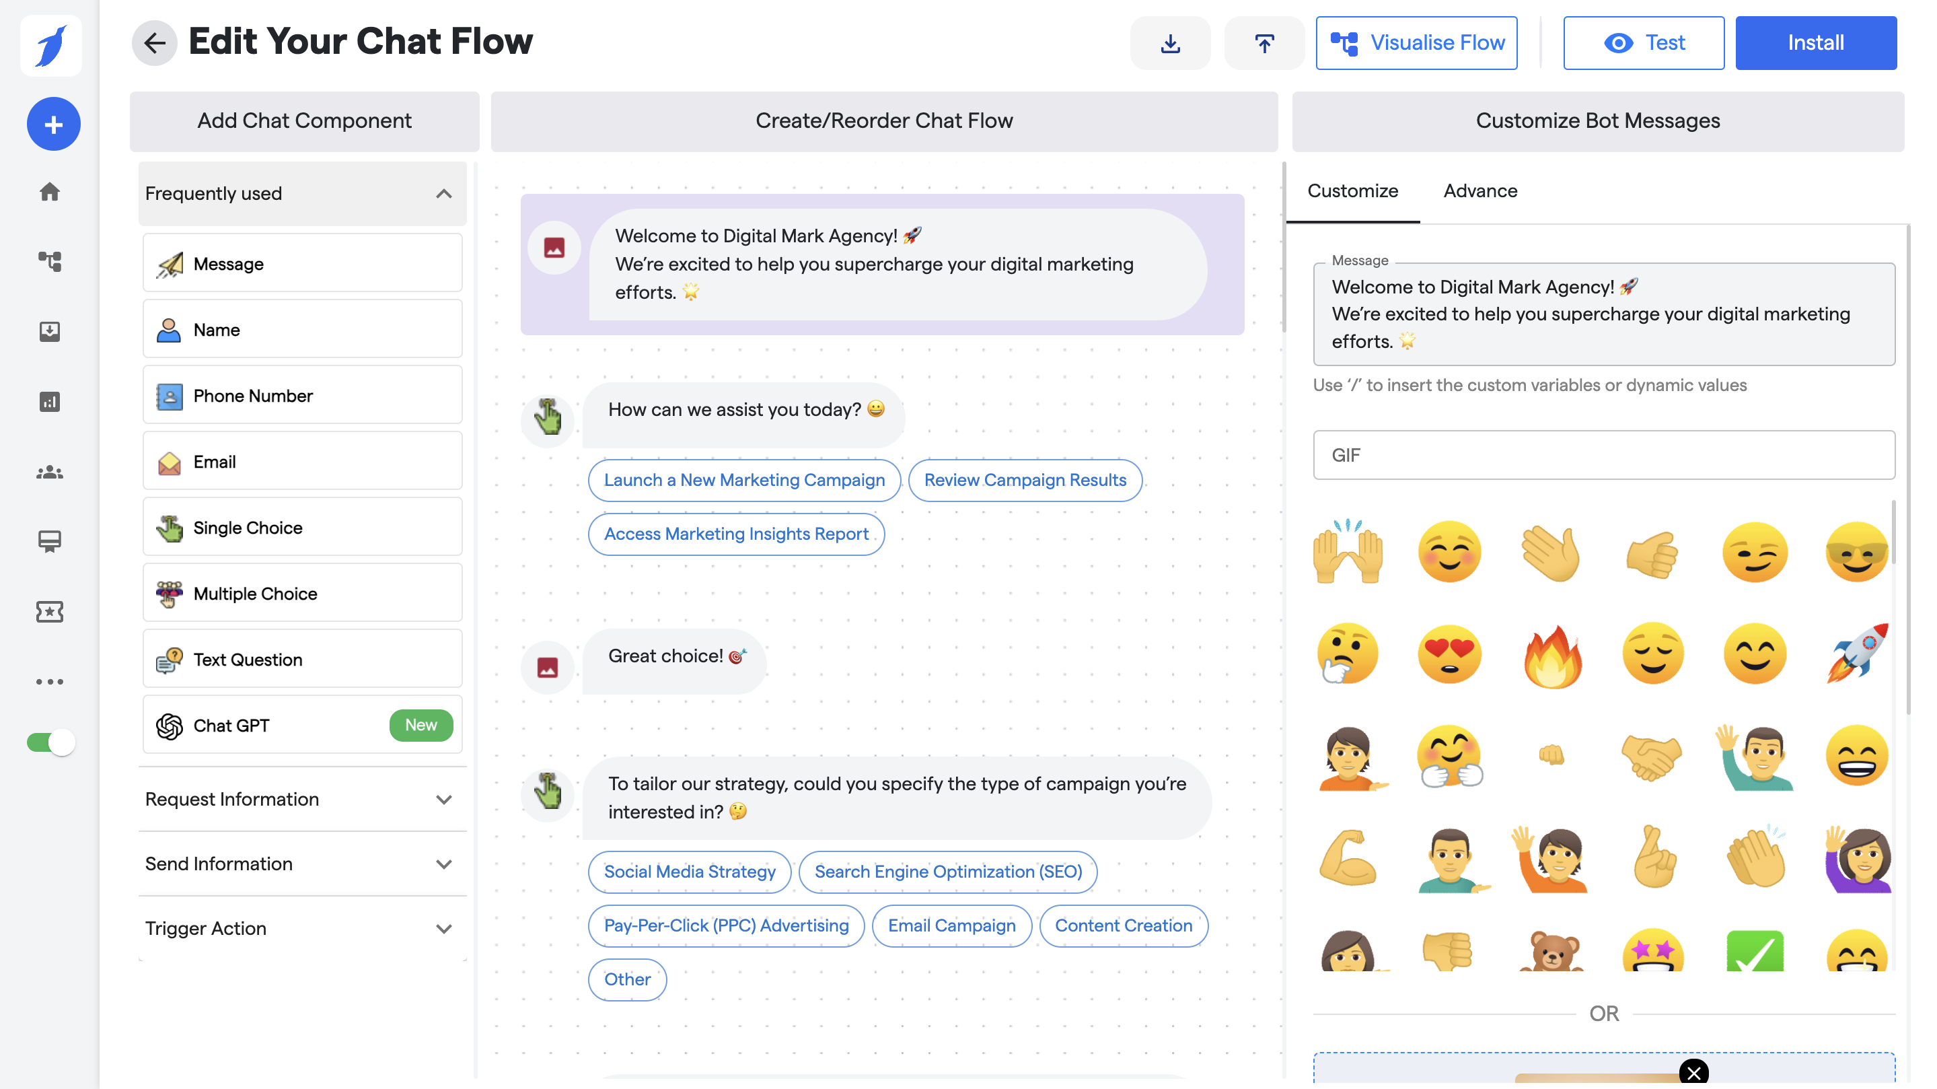Close the highlighted message card with the X

pos(1694,1074)
